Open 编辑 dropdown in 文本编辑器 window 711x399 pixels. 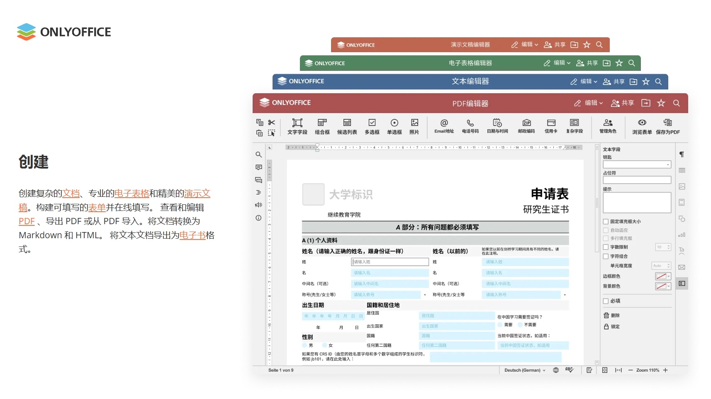[584, 82]
